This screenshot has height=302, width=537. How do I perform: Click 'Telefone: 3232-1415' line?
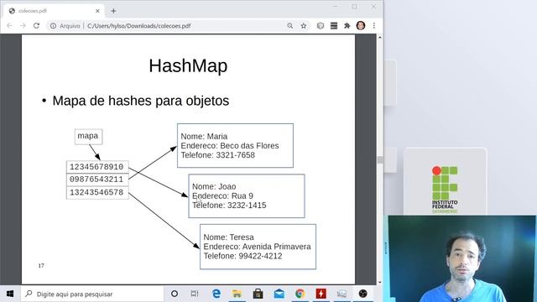point(229,205)
